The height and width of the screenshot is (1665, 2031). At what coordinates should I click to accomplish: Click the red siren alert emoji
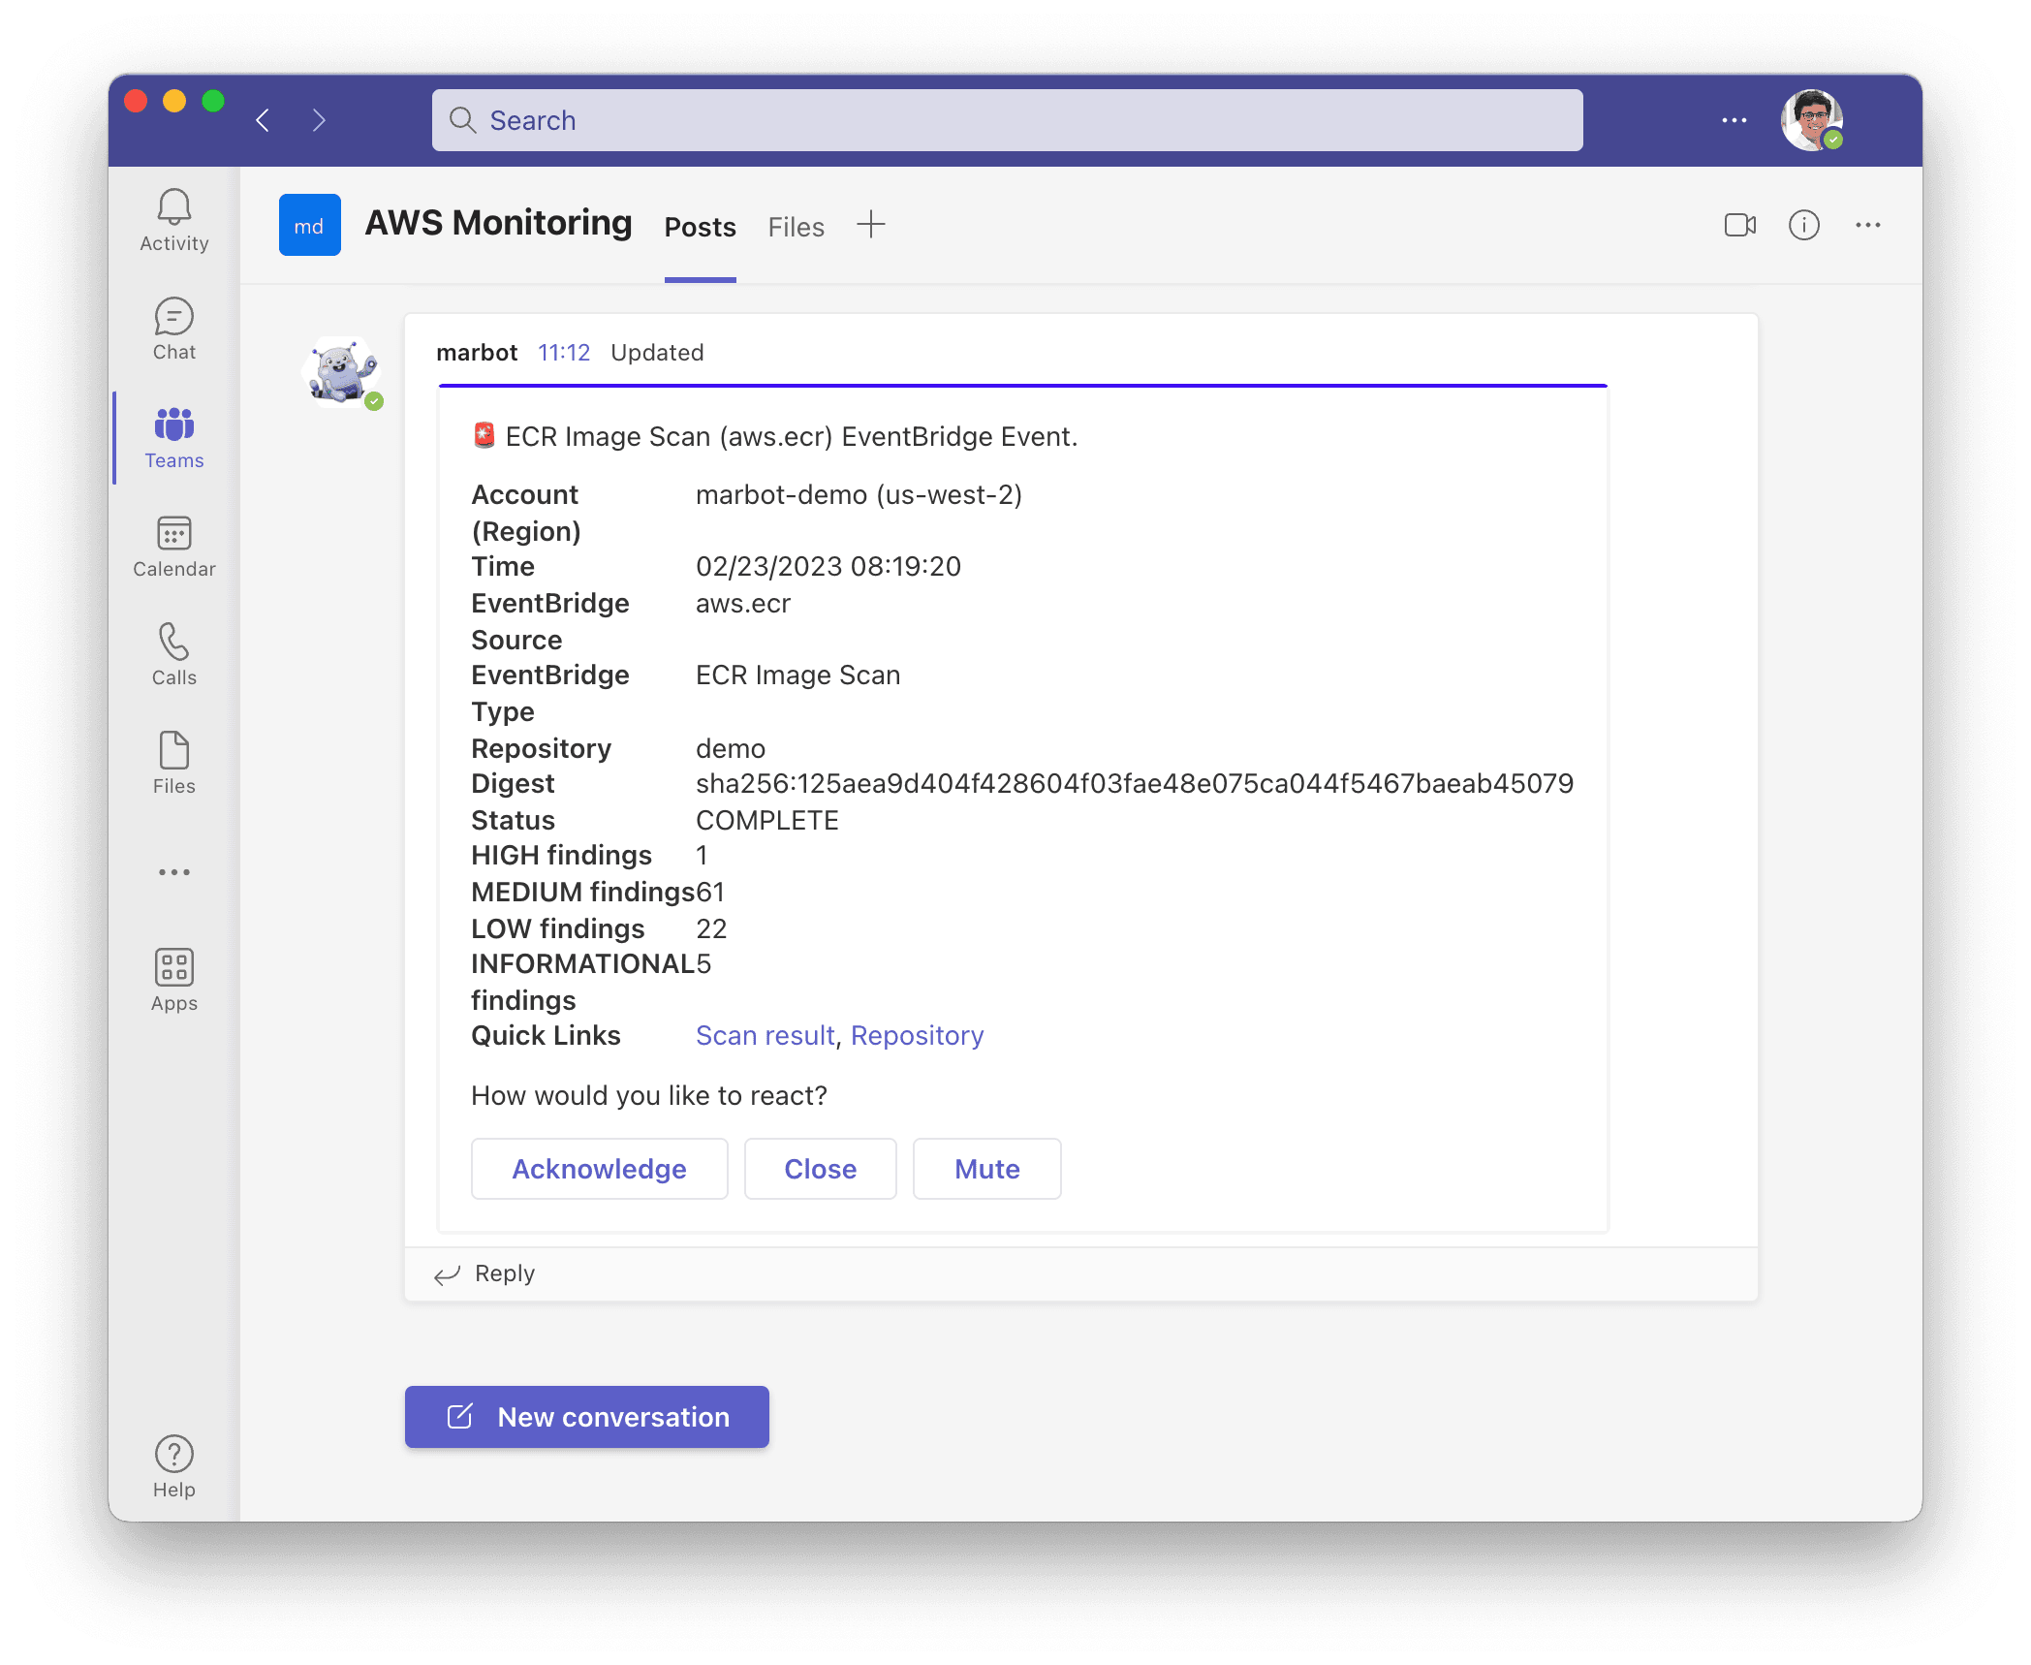484,435
